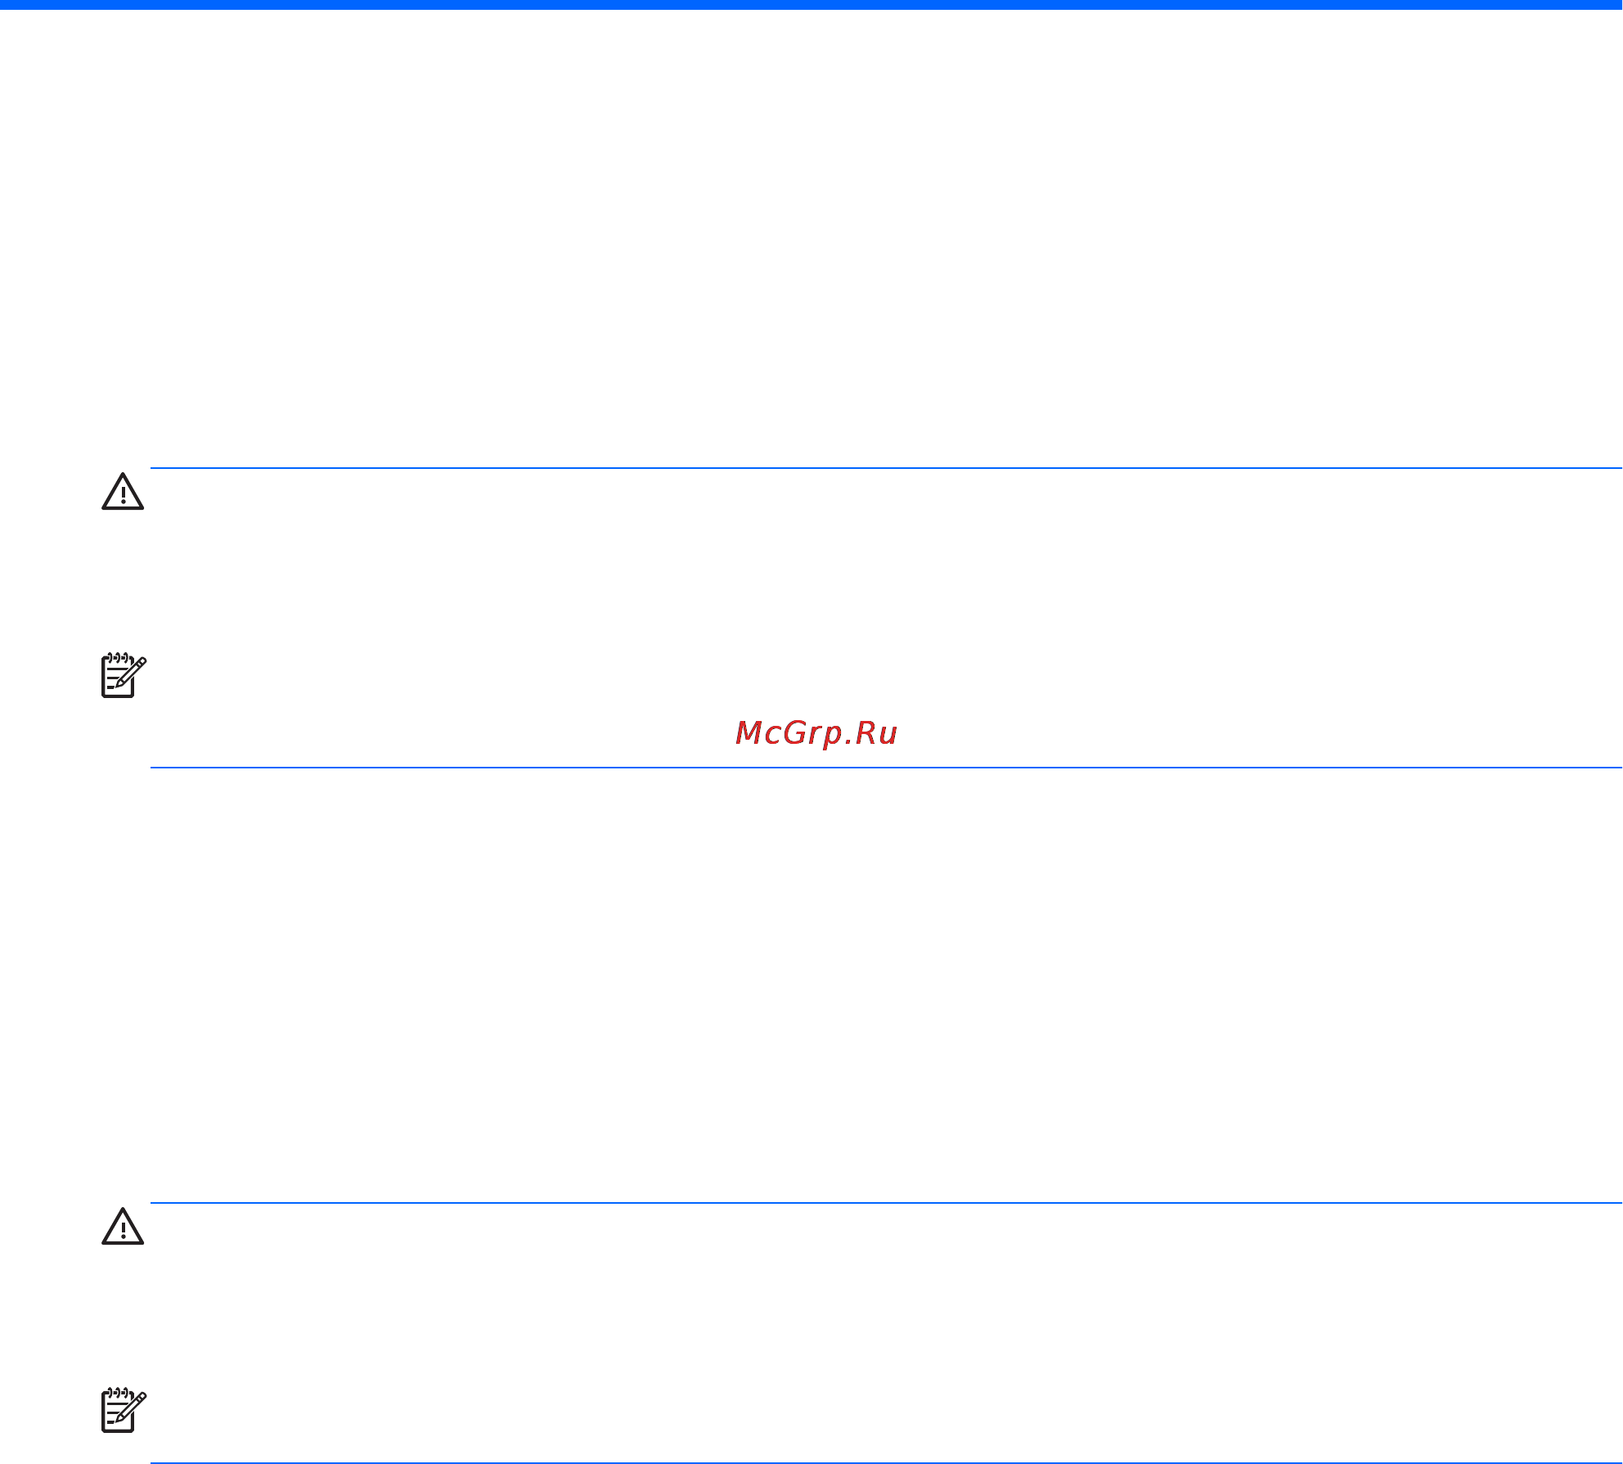
Task: Click the lower notepad-and-pencil note icon
Action: (x=124, y=1411)
